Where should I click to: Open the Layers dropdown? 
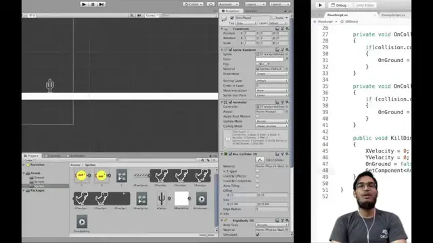tap(255, 4)
